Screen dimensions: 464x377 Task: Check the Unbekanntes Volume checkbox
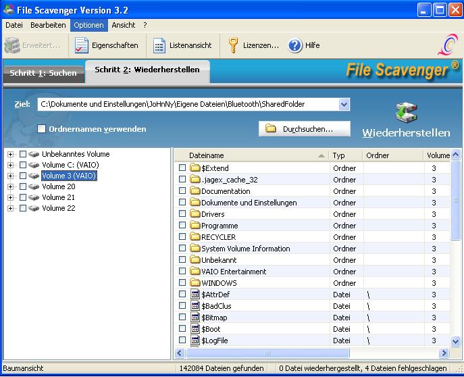pyautogui.click(x=23, y=154)
